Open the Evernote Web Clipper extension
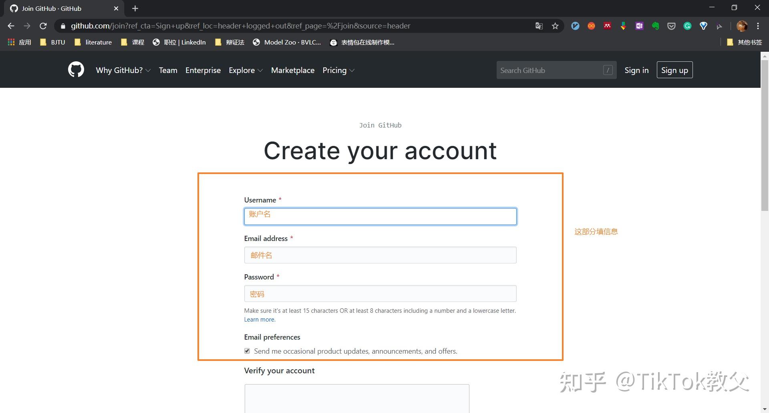This screenshot has height=413, width=769. [655, 26]
